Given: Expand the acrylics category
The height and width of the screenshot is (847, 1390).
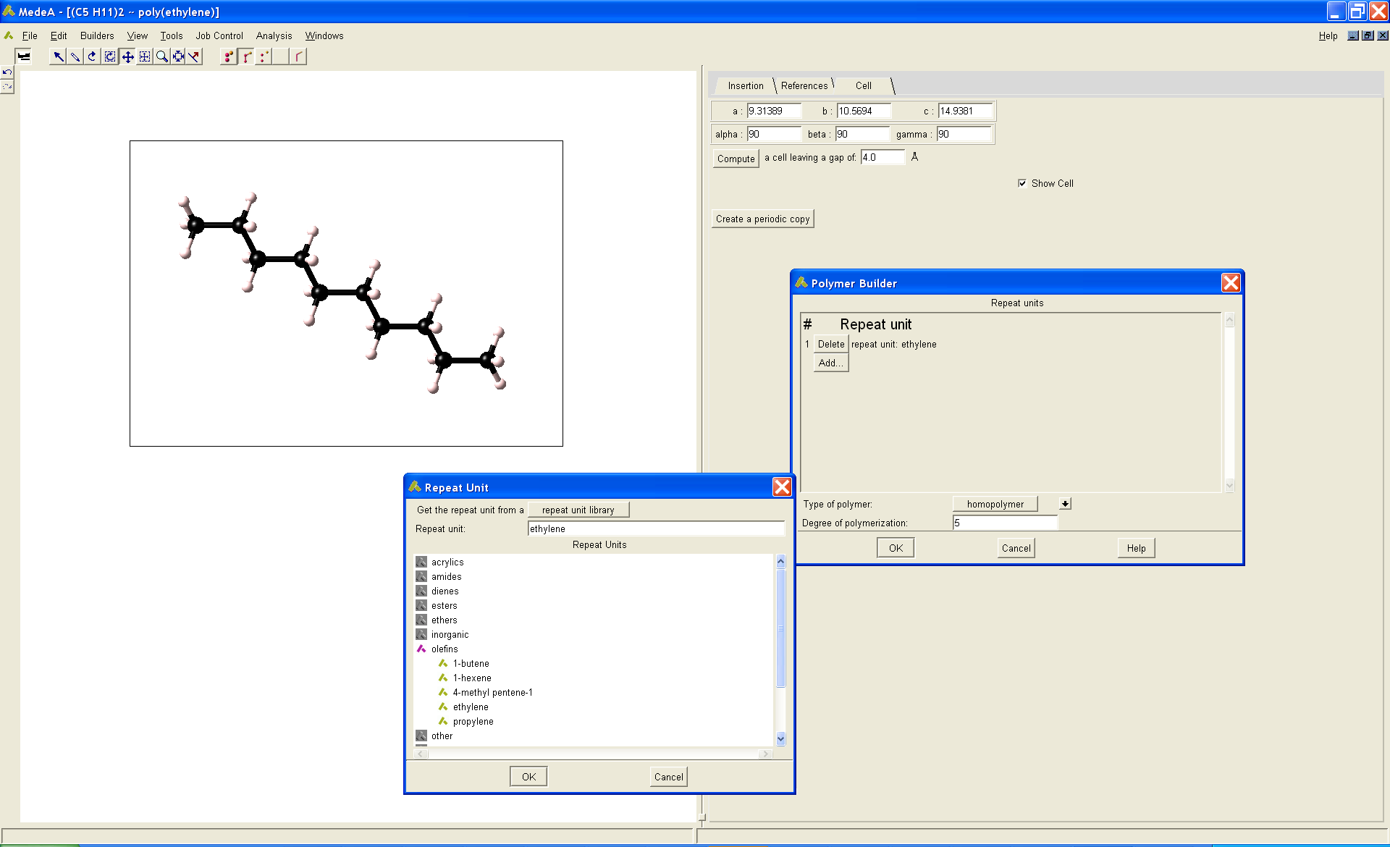Looking at the screenshot, I should [x=421, y=562].
